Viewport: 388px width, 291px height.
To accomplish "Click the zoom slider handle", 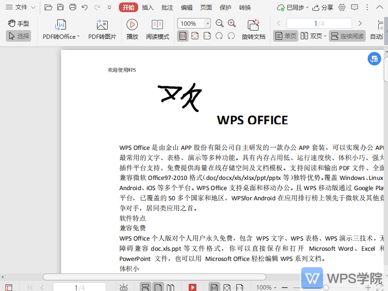I will pyautogui.click(x=326, y=288).
